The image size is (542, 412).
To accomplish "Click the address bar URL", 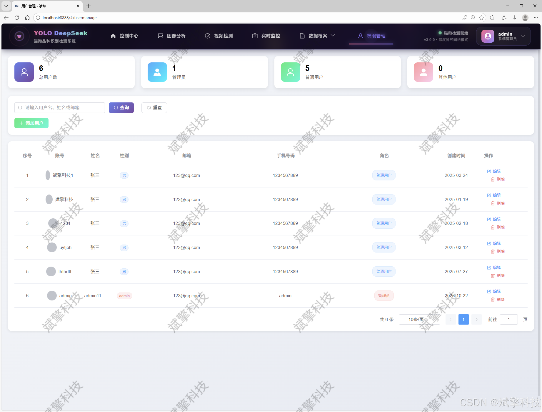I will tap(70, 18).
